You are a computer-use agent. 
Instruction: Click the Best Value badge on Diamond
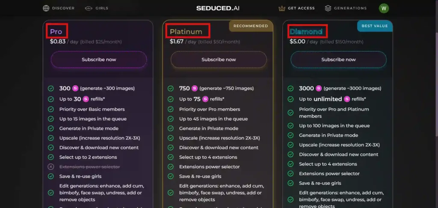375,26
